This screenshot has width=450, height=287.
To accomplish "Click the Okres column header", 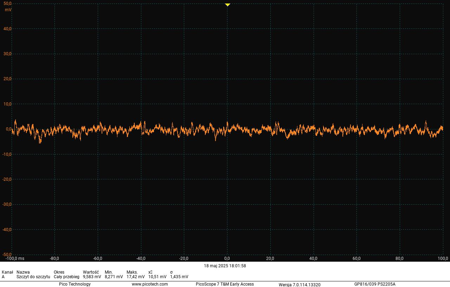I will pyautogui.click(x=59, y=272).
